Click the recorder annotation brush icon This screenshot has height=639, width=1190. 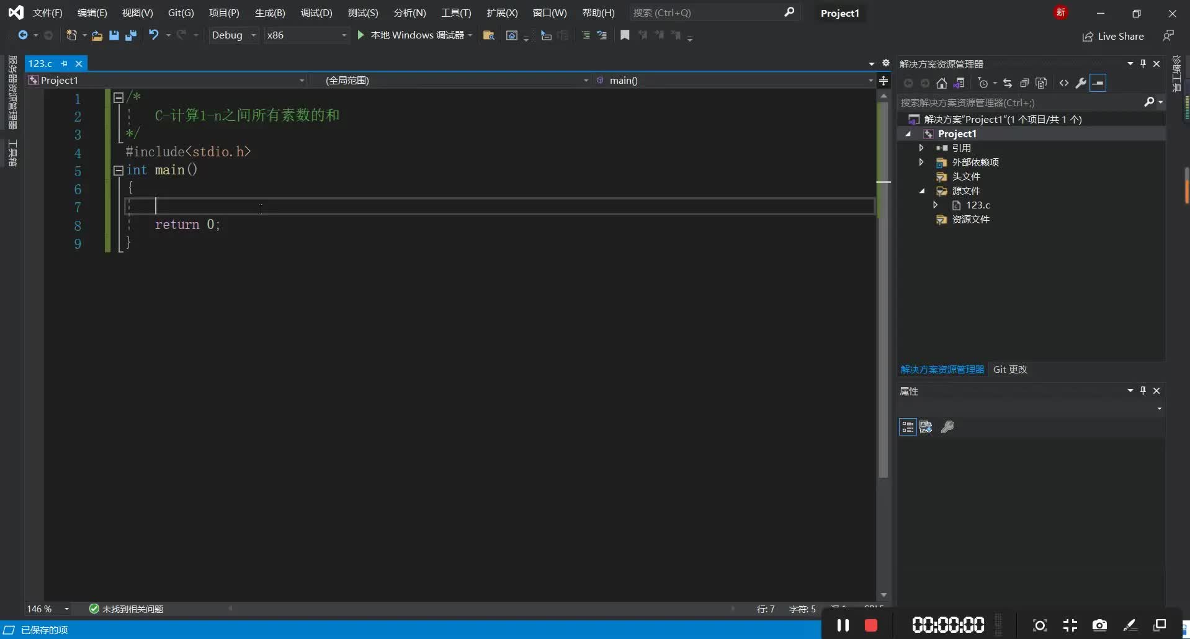pyautogui.click(x=1130, y=625)
